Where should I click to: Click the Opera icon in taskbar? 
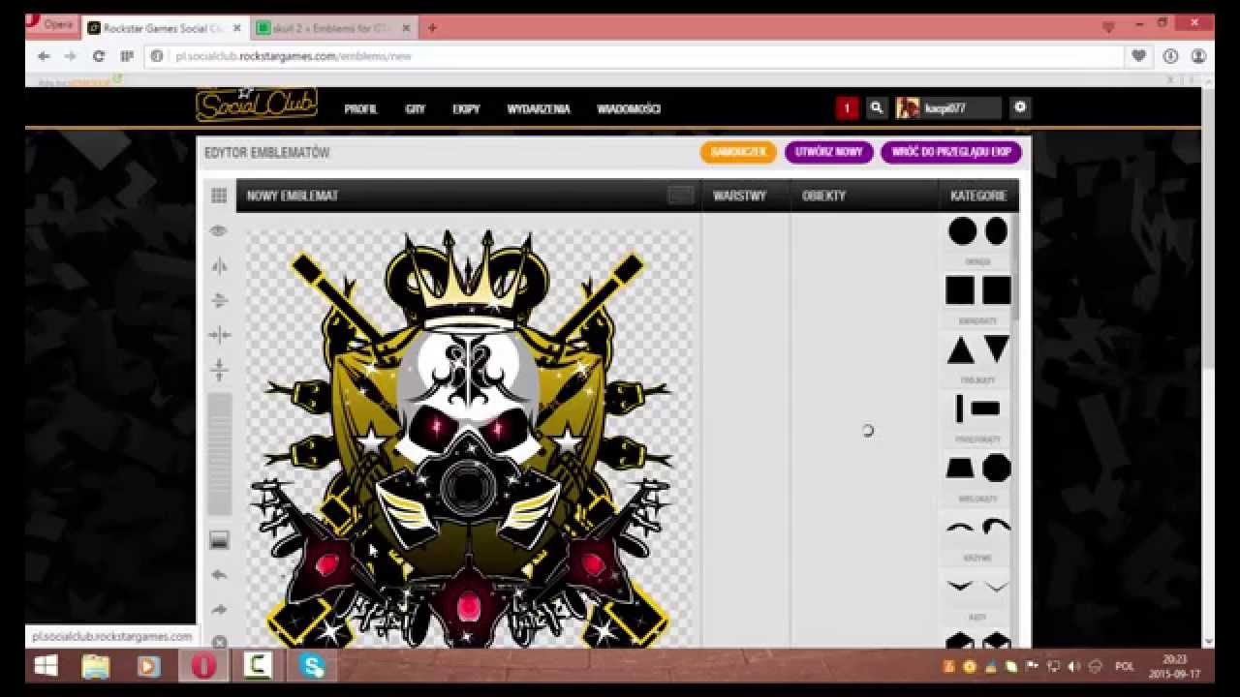[x=203, y=666]
